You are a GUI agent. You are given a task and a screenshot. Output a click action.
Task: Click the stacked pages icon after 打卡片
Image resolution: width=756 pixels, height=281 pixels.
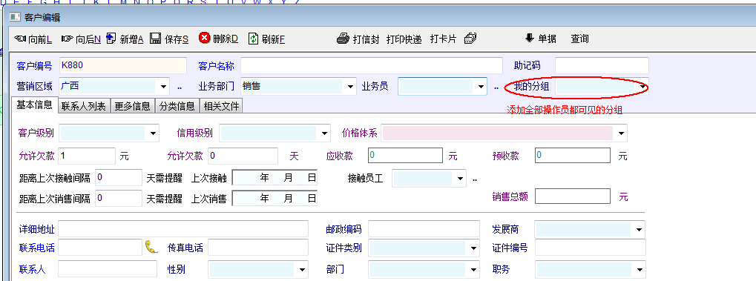click(x=470, y=39)
